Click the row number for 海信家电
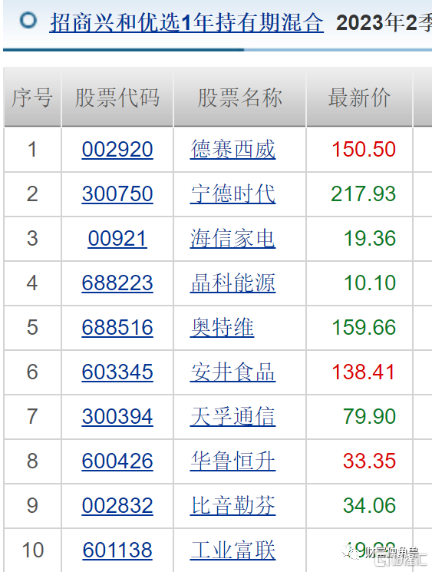 (32, 239)
